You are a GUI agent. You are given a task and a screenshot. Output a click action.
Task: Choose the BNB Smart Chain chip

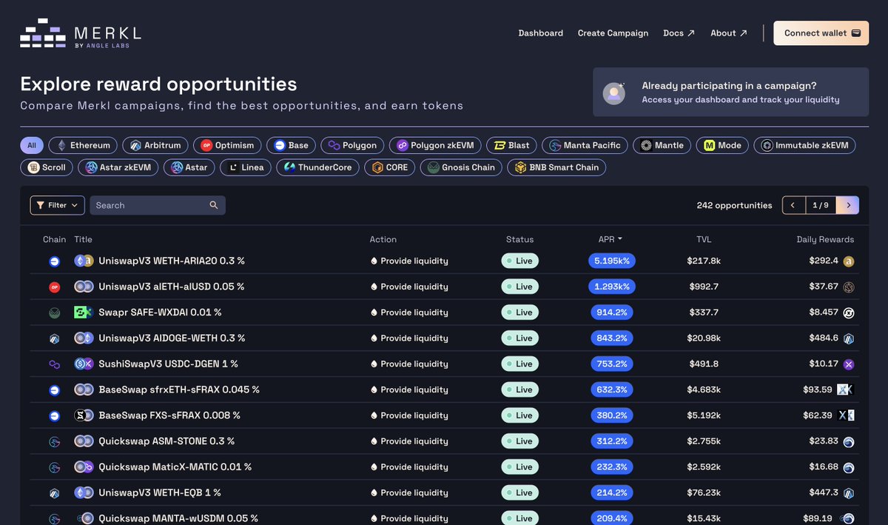[556, 167]
